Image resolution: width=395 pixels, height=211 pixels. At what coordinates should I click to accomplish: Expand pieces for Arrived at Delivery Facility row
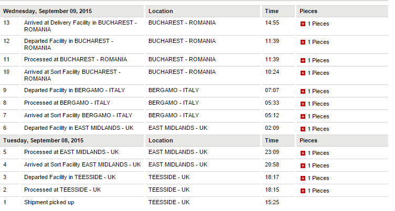tap(303, 24)
